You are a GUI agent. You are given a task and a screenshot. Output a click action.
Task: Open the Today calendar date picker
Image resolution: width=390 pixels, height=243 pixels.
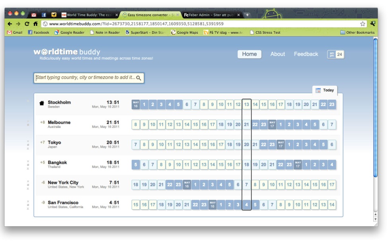click(x=325, y=90)
